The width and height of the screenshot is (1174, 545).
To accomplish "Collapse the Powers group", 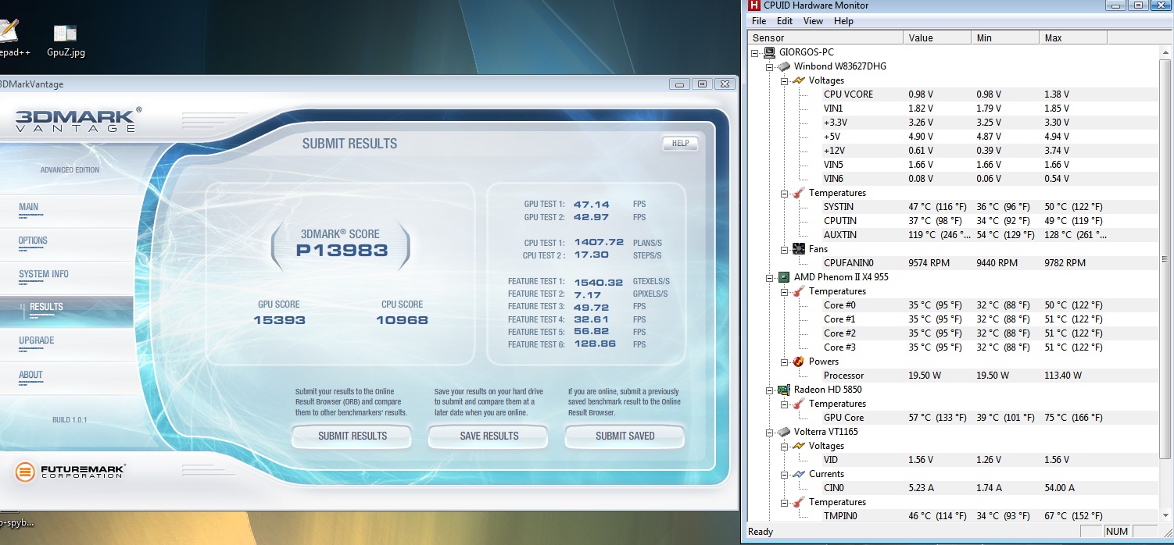I will point(784,362).
